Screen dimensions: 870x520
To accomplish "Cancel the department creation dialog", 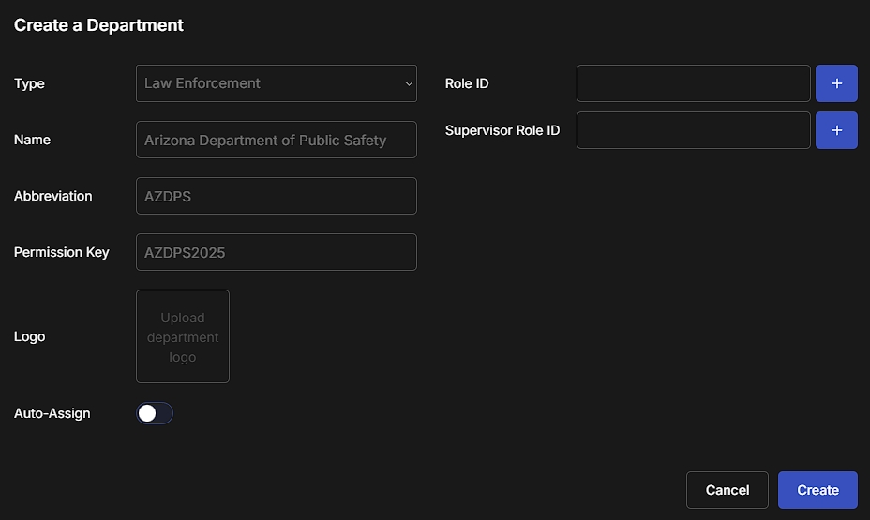I will tap(727, 490).
